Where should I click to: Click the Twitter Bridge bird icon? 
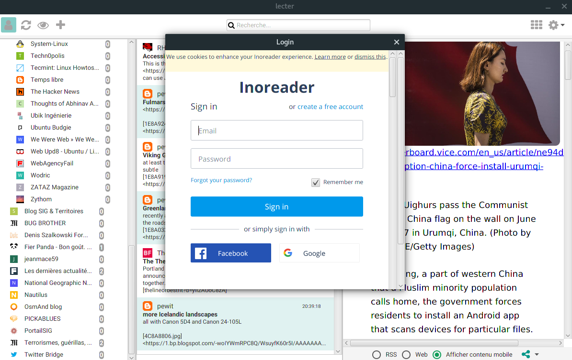(x=14, y=355)
